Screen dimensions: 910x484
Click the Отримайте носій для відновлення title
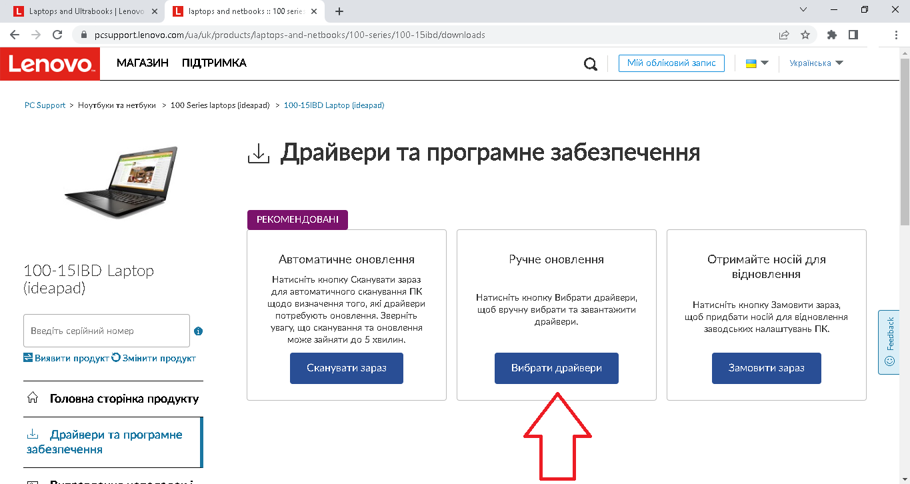[x=767, y=267]
